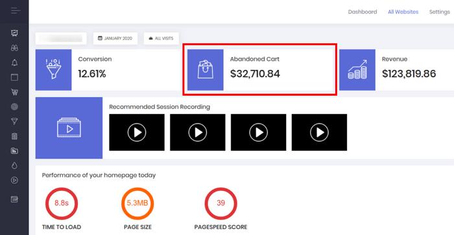Click the Recommended Session Recording heading
The width and height of the screenshot is (454, 235).
pos(160,107)
